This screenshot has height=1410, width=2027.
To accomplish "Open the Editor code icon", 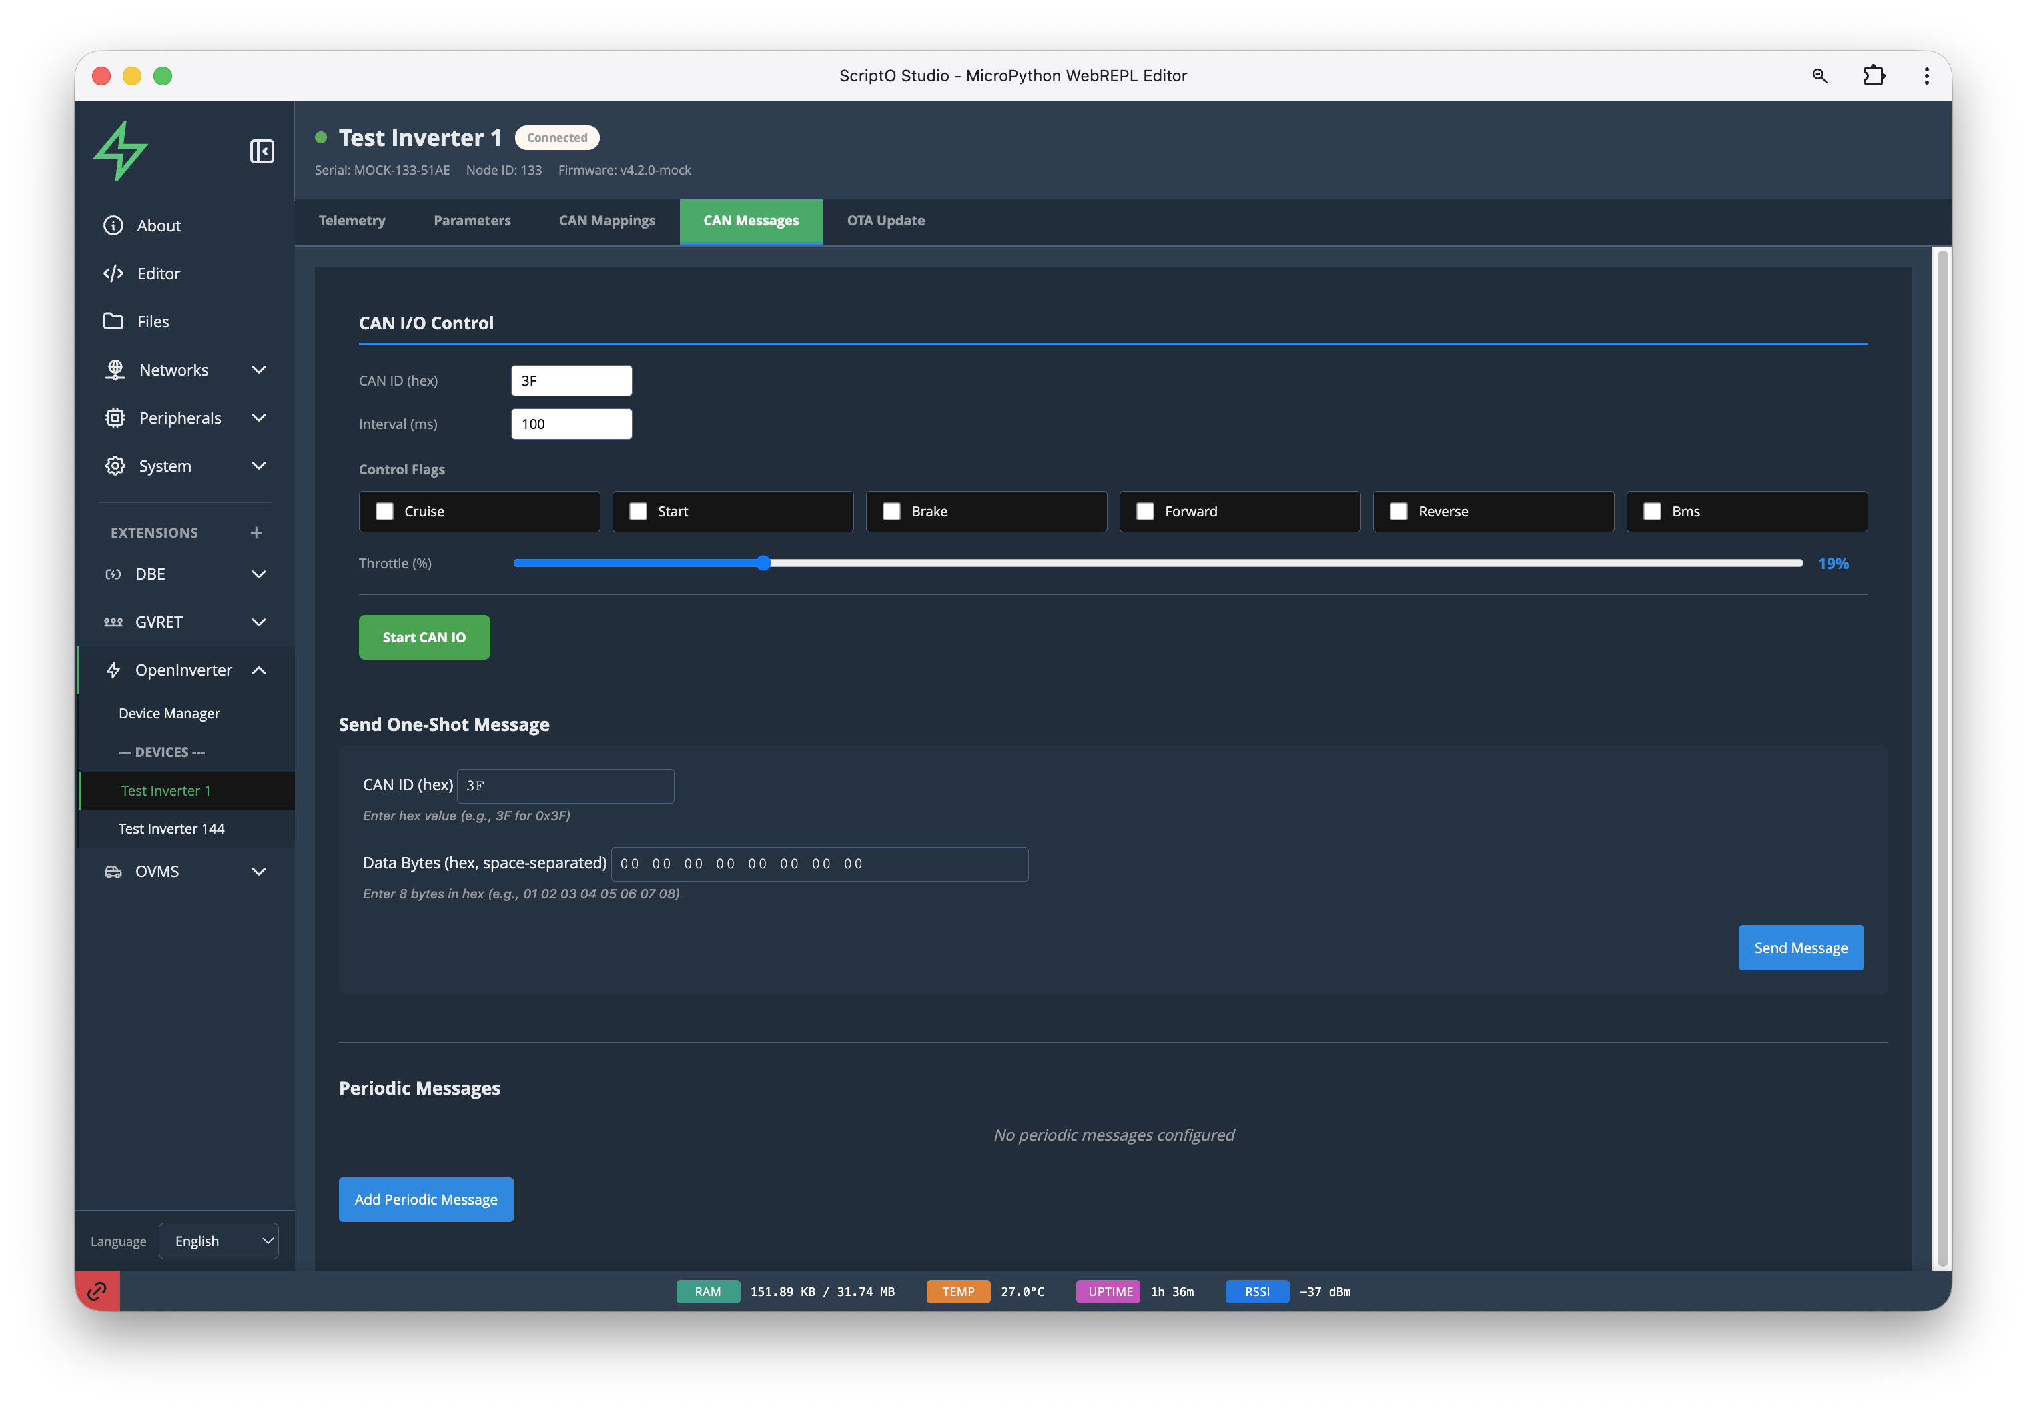I will (113, 273).
